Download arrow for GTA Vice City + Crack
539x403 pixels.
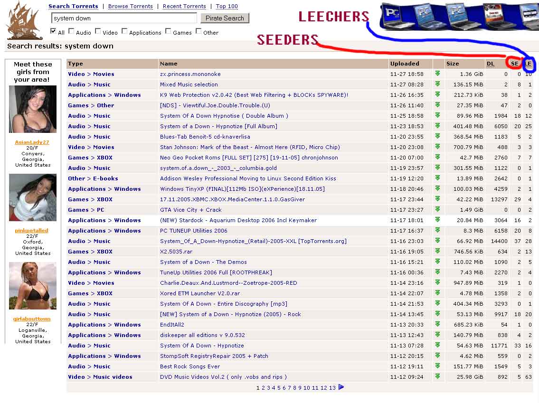point(437,209)
